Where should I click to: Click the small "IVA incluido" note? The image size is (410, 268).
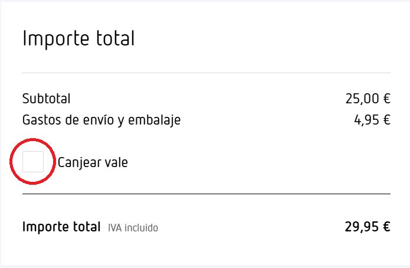(133, 227)
